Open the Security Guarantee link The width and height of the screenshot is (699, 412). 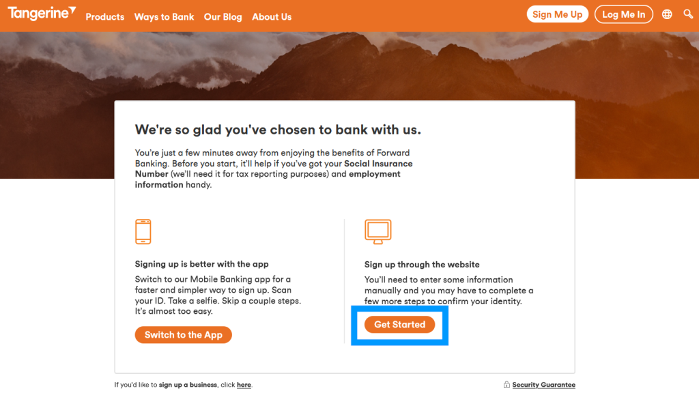pyautogui.click(x=543, y=384)
